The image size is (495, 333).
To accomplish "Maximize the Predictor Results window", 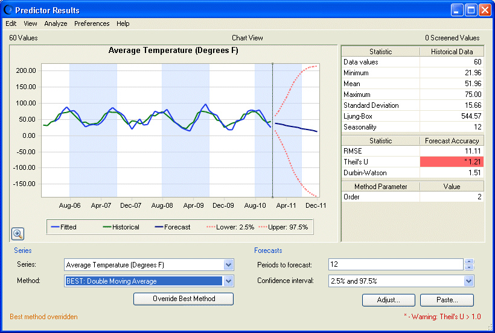I will 471,10.
